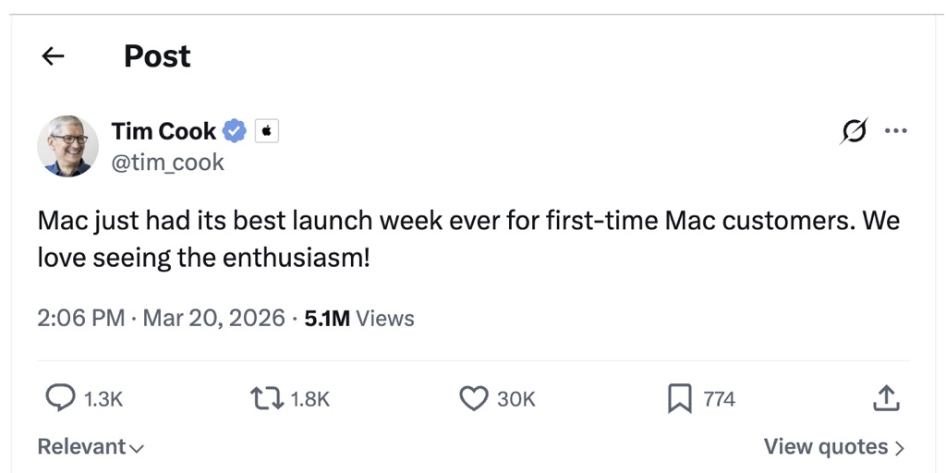Image resolution: width=946 pixels, height=473 pixels.
Task: Like the post with the heart
Action: pyautogui.click(x=473, y=398)
